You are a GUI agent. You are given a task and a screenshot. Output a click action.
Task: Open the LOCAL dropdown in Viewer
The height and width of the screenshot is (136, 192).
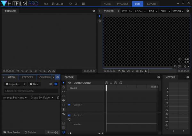point(140,11)
